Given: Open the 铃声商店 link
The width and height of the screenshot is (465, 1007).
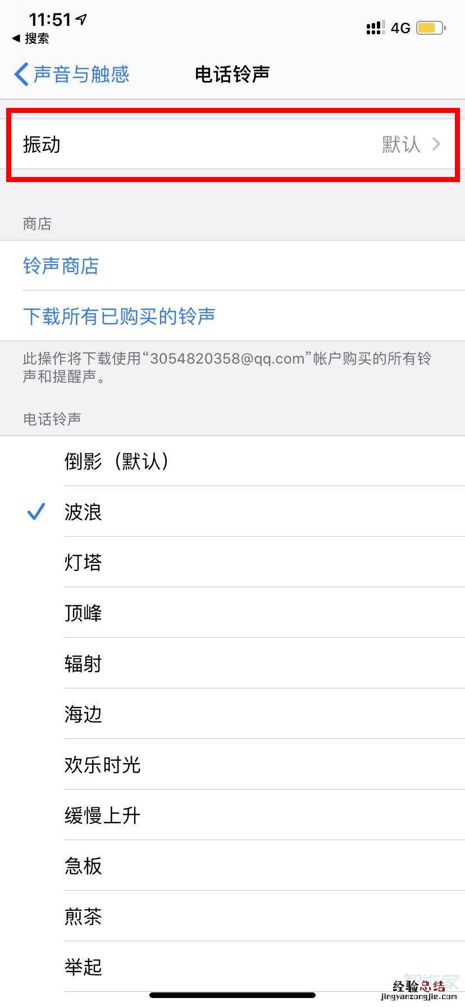Looking at the screenshot, I should [61, 266].
